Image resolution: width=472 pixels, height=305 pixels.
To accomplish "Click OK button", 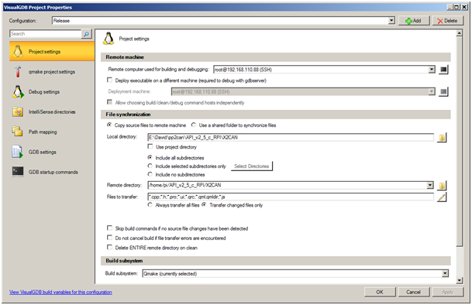I will [x=380, y=292].
